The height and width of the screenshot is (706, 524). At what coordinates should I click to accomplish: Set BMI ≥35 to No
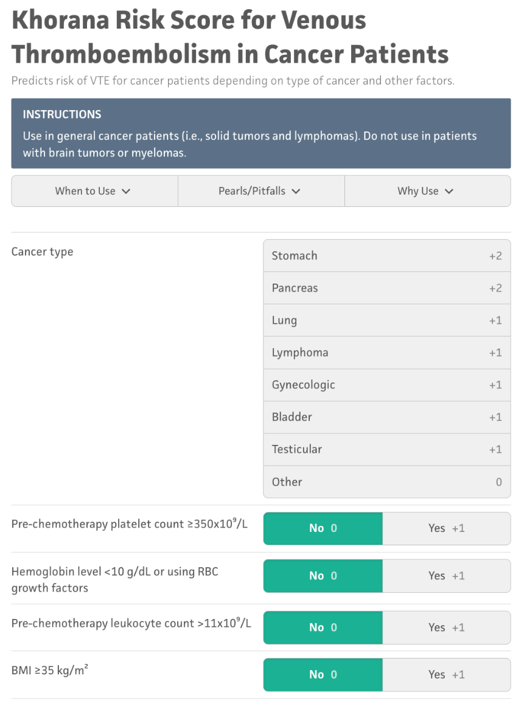click(323, 674)
